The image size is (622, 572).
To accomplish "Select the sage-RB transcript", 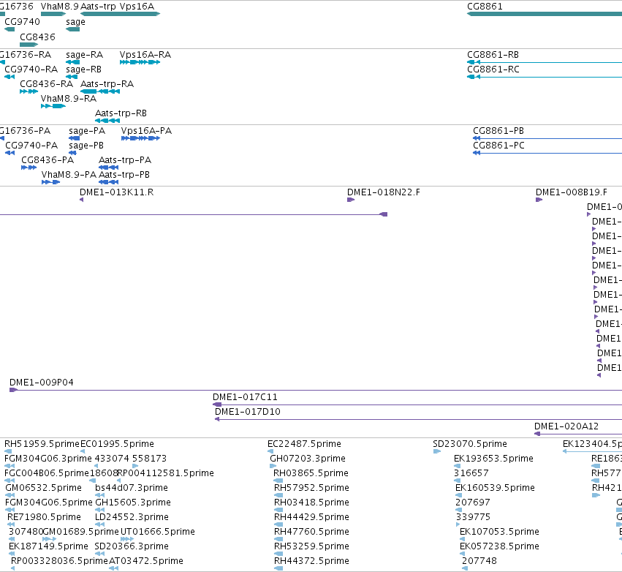I will pos(72,77).
